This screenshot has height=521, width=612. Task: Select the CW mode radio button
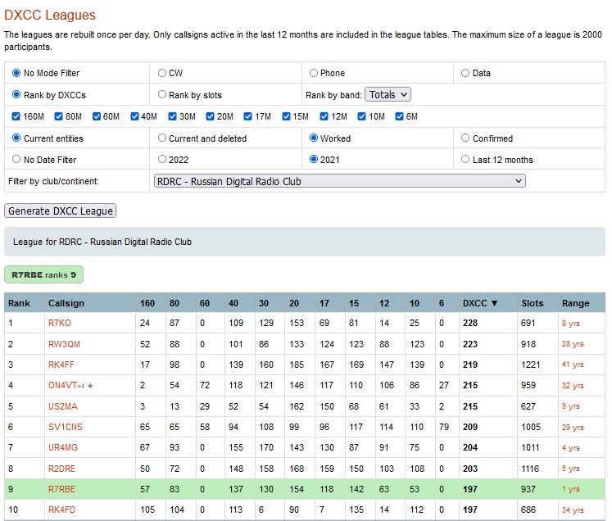tap(162, 73)
